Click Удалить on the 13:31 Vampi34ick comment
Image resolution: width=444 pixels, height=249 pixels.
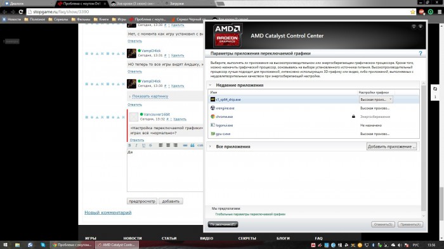[178, 56]
